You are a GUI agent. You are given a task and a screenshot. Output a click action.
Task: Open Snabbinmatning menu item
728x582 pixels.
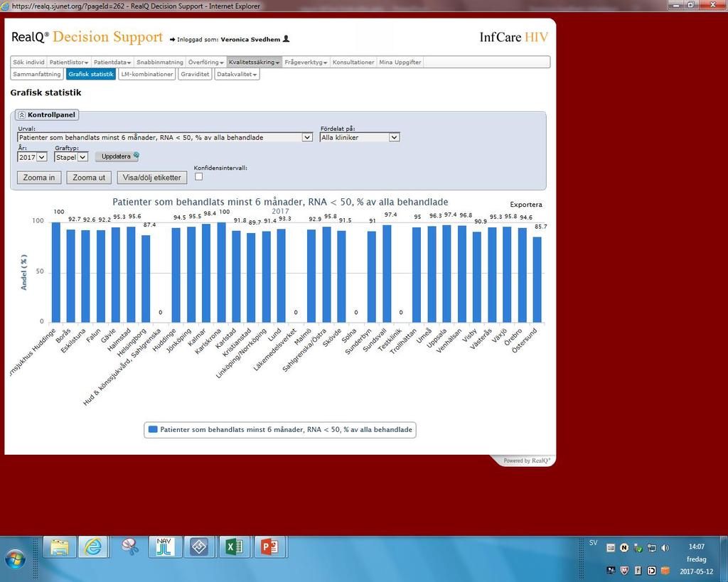pyautogui.click(x=160, y=63)
